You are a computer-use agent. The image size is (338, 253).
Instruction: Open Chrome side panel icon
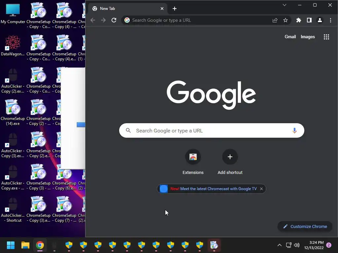tap(309, 20)
